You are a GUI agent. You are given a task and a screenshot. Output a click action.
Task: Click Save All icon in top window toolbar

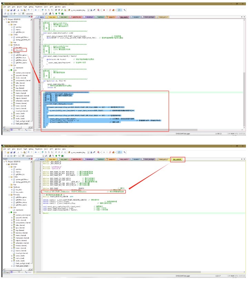tap(14, 10)
